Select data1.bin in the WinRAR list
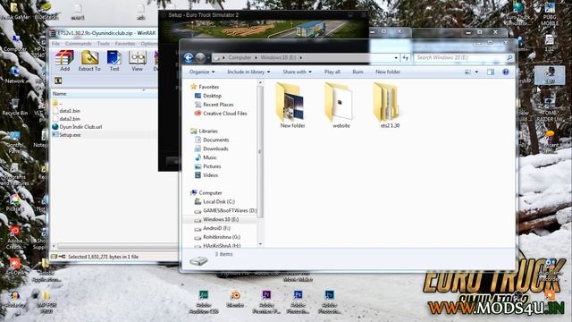 pyautogui.click(x=66, y=111)
